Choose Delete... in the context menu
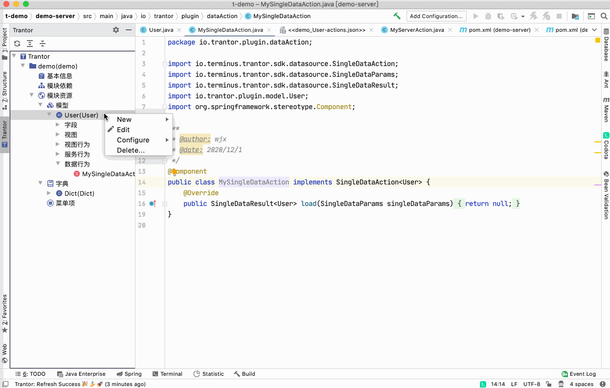 [139, 150]
